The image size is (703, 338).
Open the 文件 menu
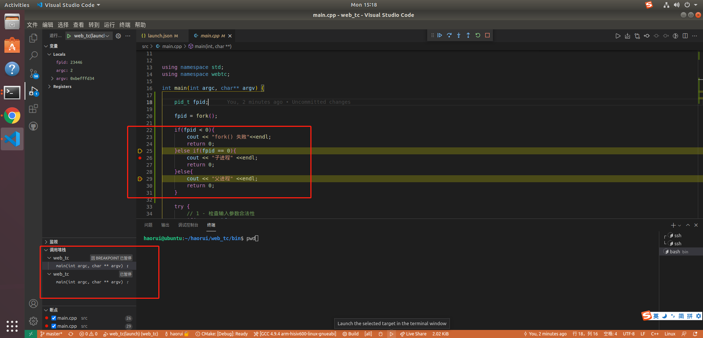(x=32, y=25)
